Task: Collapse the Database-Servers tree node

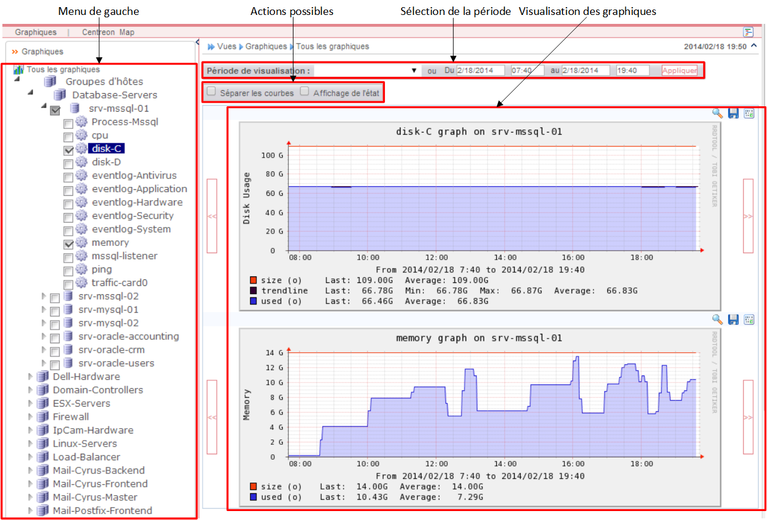Action: (x=30, y=93)
